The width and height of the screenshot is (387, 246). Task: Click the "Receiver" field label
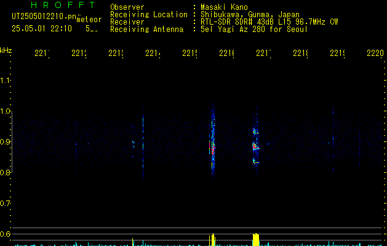[127, 22]
